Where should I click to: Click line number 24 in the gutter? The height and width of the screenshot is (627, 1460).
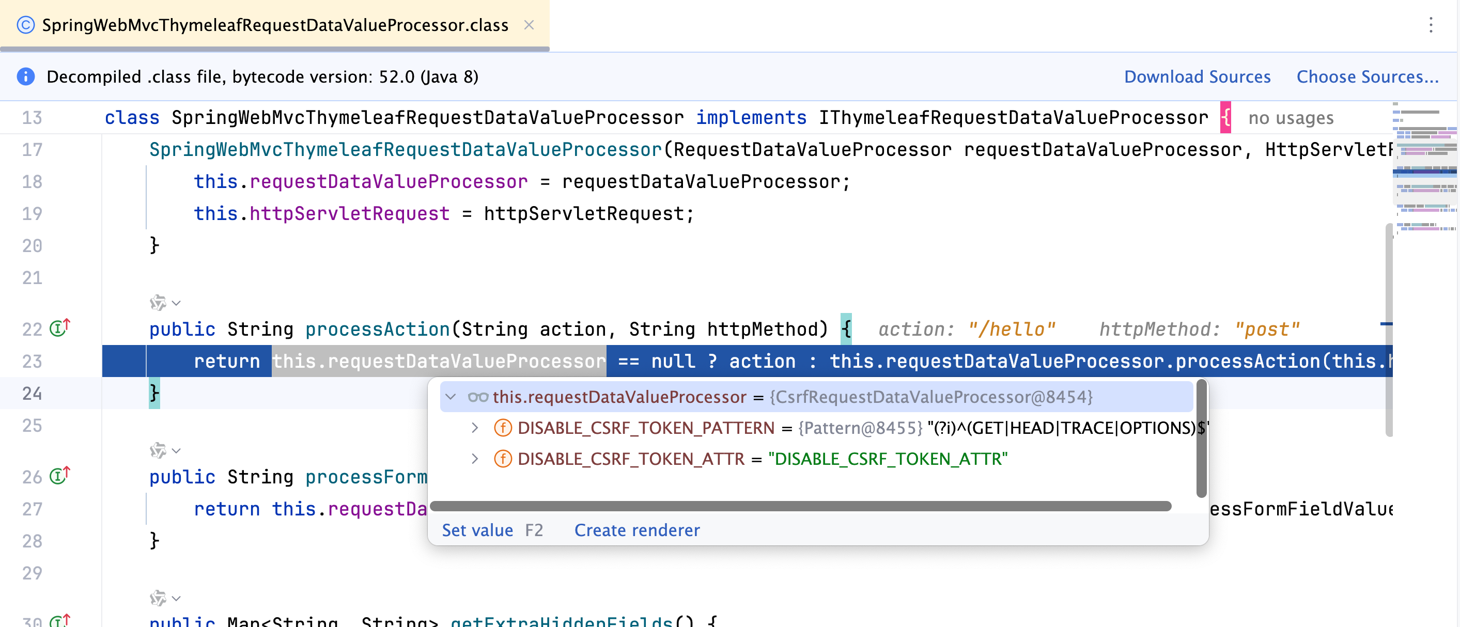coord(32,393)
